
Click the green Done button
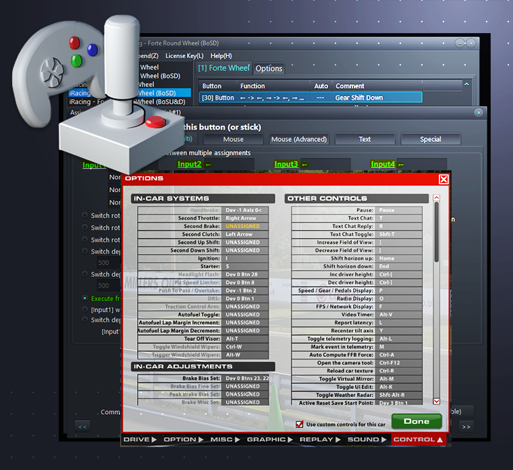point(416,421)
